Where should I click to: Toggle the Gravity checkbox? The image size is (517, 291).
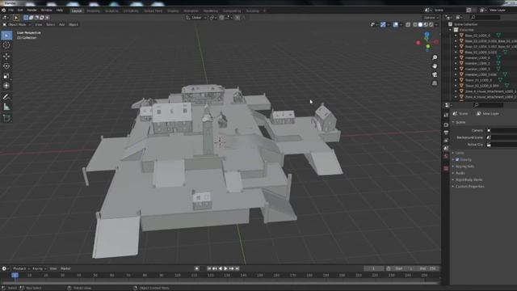(x=457, y=160)
